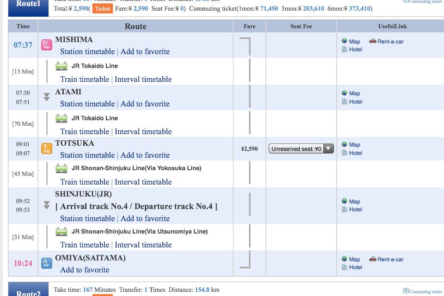Click the 07:37 departure time
The image size is (444, 296).
tap(23, 45)
